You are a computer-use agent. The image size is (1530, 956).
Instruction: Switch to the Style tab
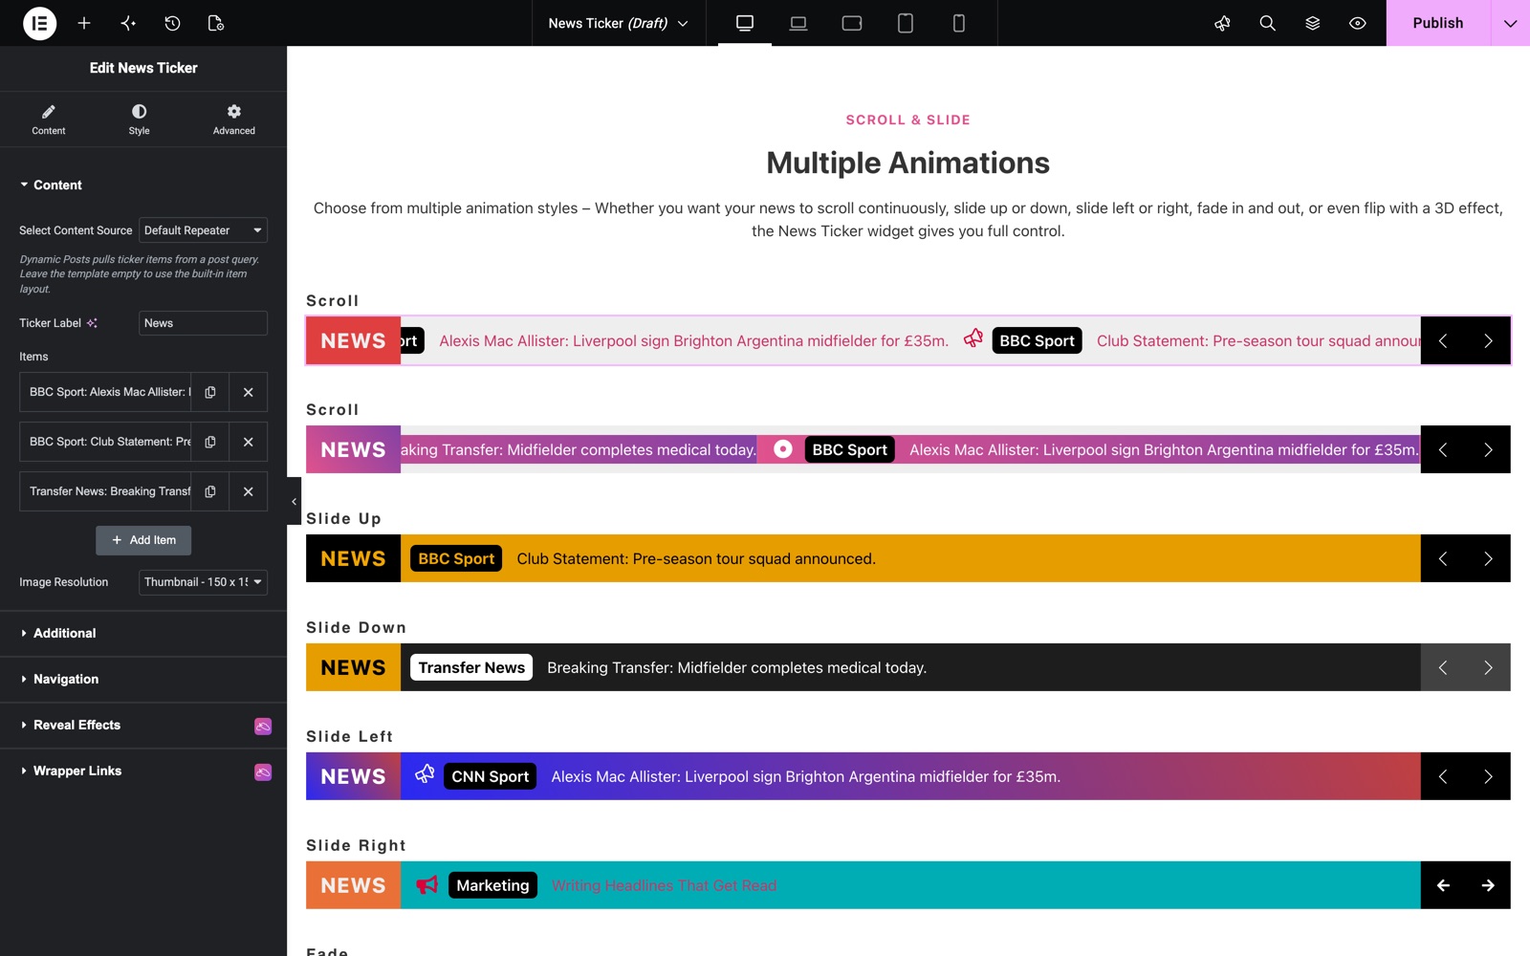click(140, 119)
